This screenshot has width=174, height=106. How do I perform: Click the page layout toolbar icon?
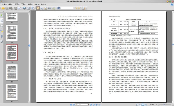[x=33, y=8]
